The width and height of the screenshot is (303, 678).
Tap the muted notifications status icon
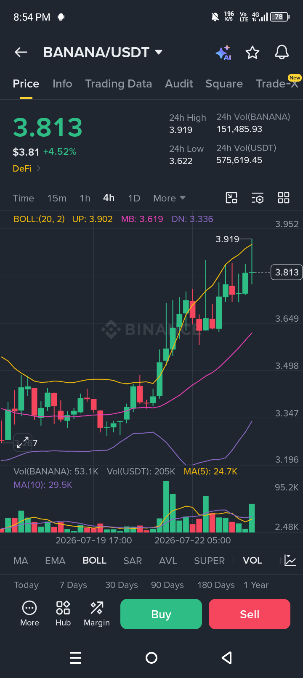click(x=215, y=17)
